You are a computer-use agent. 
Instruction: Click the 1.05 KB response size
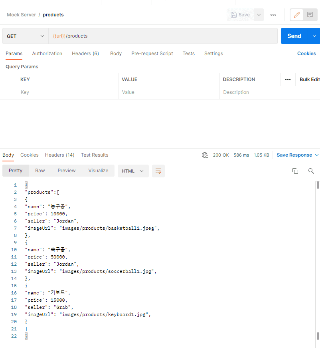[x=261, y=155]
